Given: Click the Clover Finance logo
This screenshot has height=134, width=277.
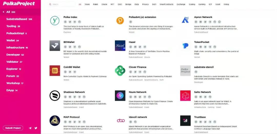Looking at the screenshot, I should [x=120, y=71].
